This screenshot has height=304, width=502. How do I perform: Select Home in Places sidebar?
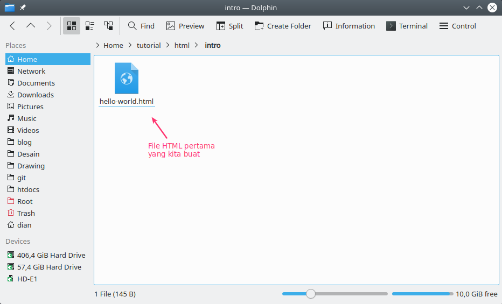tap(48, 60)
